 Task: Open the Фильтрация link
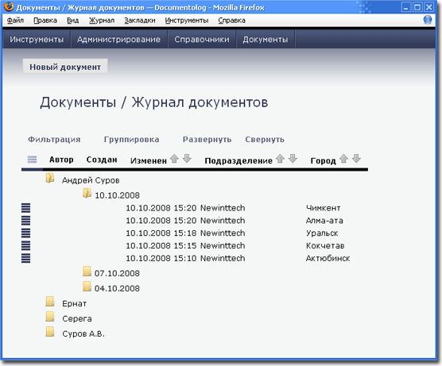[x=54, y=140]
